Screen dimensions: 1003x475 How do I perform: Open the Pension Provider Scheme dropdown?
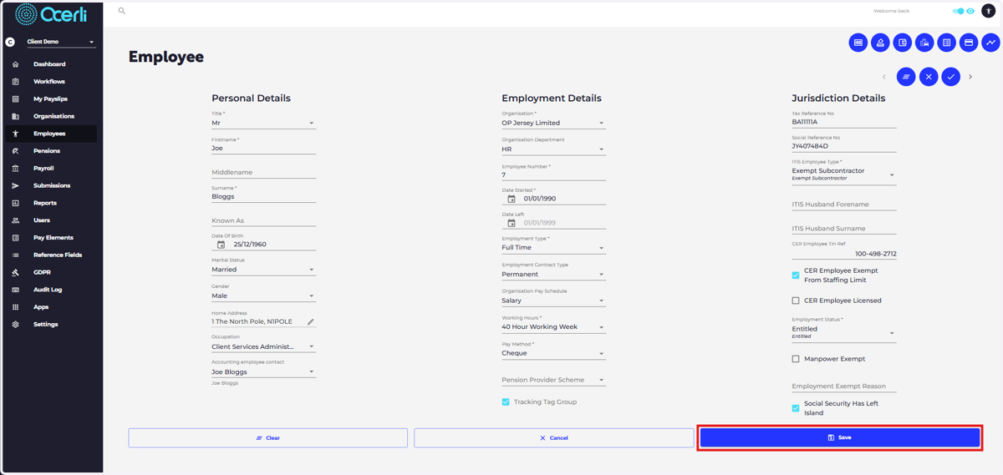pos(553,380)
